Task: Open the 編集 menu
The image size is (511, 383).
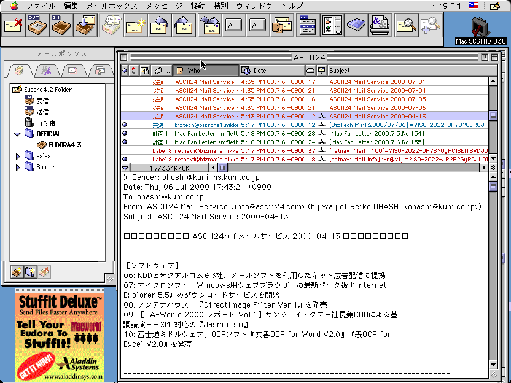Action: click(71, 6)
